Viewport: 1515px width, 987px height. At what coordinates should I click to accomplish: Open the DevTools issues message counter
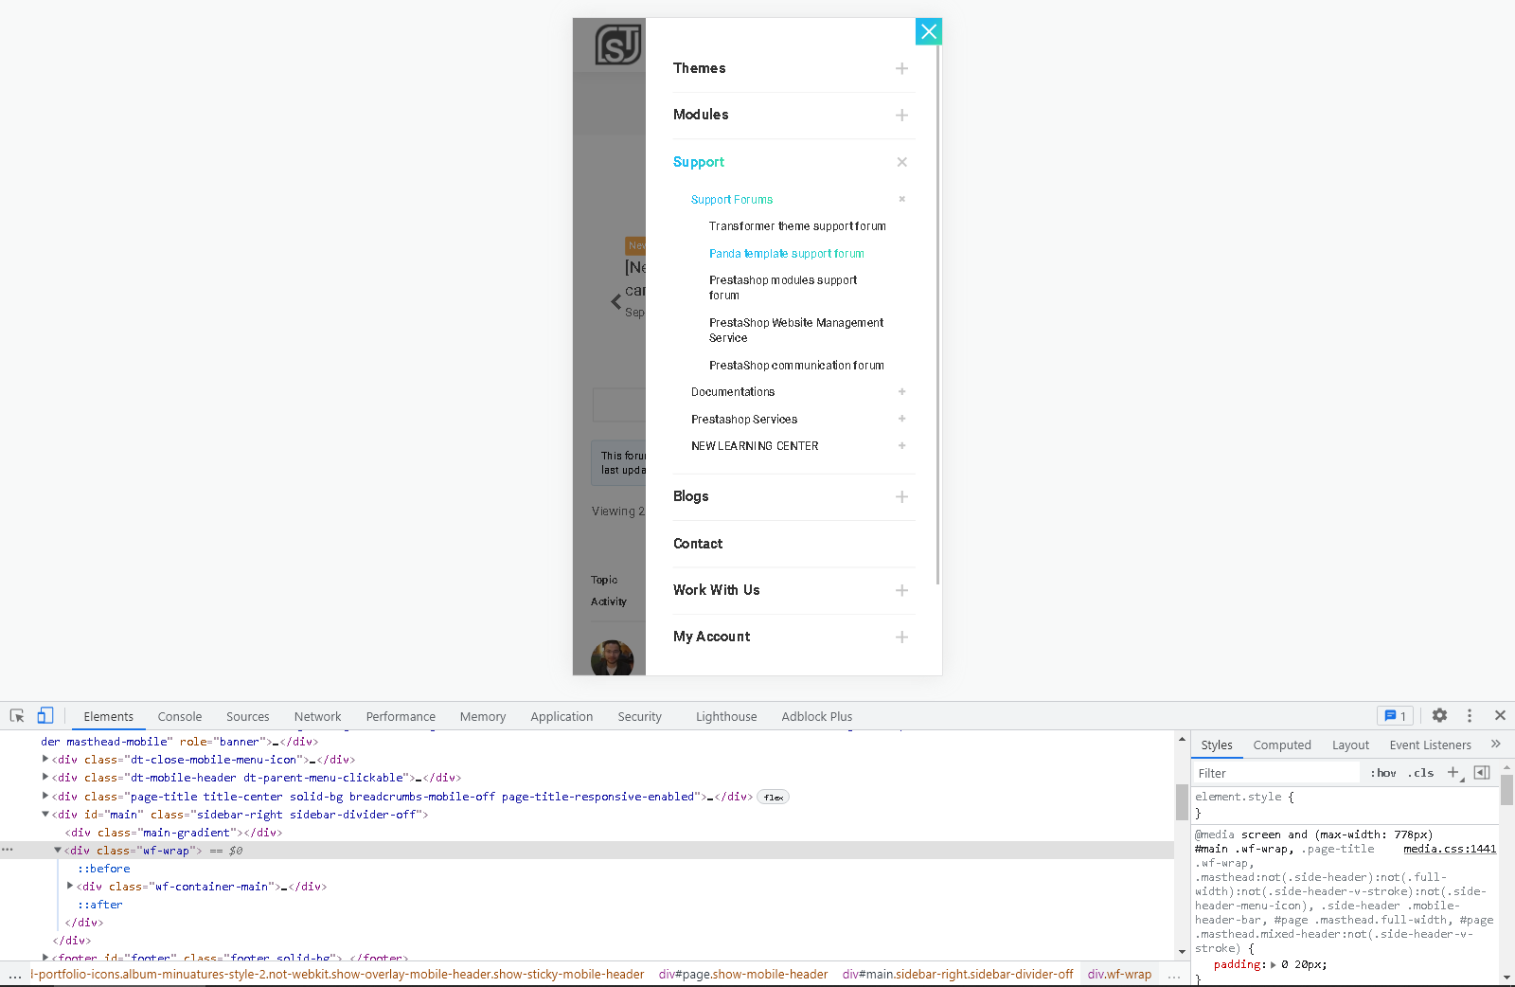click(1396, 716)
